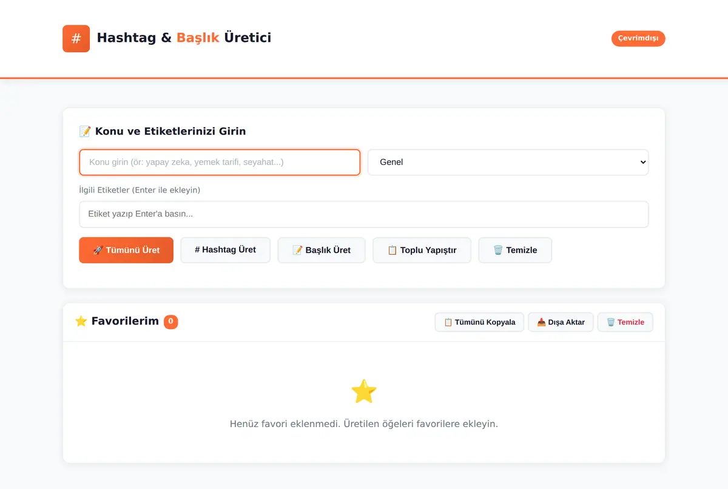Click the Çevrimdışı status badge
This screenshot has width=728, height=489.
[638, 38]
